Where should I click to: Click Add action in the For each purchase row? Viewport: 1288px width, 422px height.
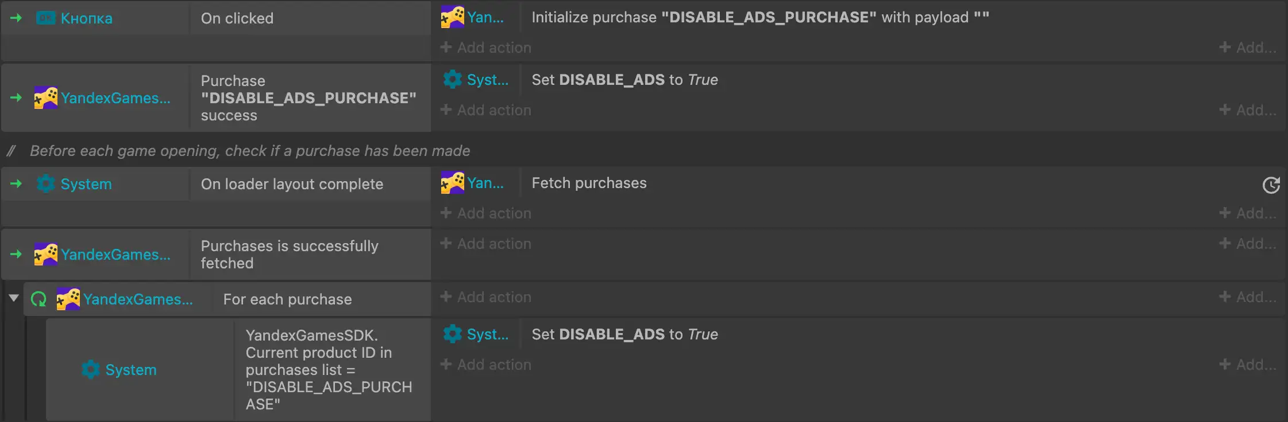pyautogui.click(x=486, y=297)
